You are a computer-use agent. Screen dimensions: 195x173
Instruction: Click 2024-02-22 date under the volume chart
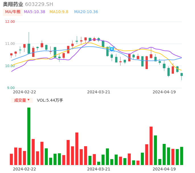(24, 169)
